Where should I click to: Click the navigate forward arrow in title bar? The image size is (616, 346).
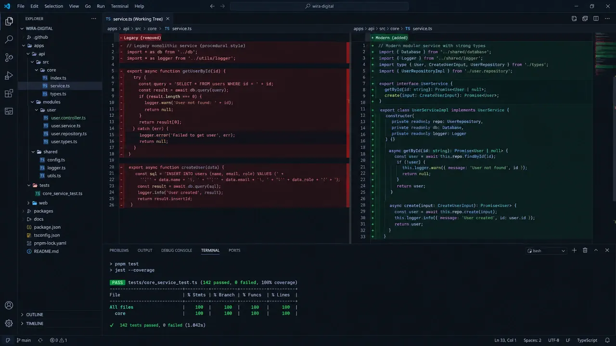222,6
